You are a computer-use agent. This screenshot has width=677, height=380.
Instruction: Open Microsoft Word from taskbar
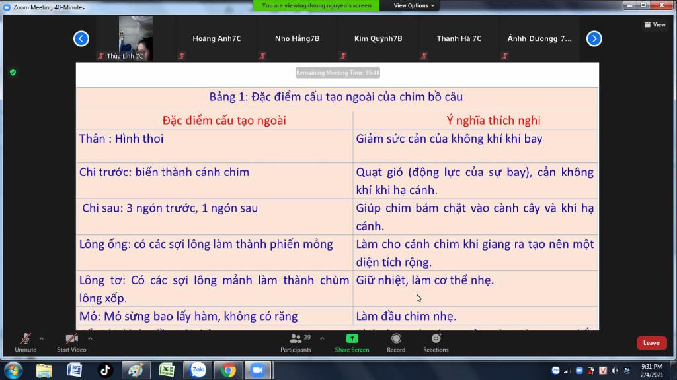click(x=75, y=370)
